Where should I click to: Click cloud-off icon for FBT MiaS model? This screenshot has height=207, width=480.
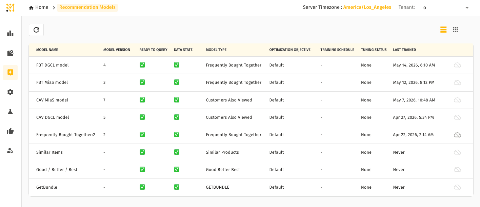pyautogui.click(x=457, y=82)
